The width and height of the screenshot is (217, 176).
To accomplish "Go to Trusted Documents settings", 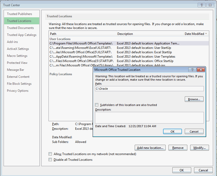I will pyautogui.click(x=20, y=28).
